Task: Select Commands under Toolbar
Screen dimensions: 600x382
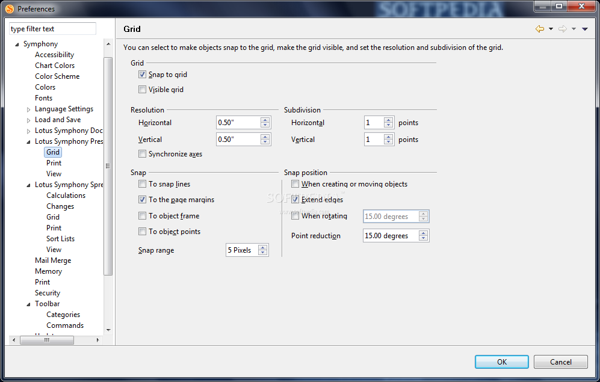Action: coord(65,325)
